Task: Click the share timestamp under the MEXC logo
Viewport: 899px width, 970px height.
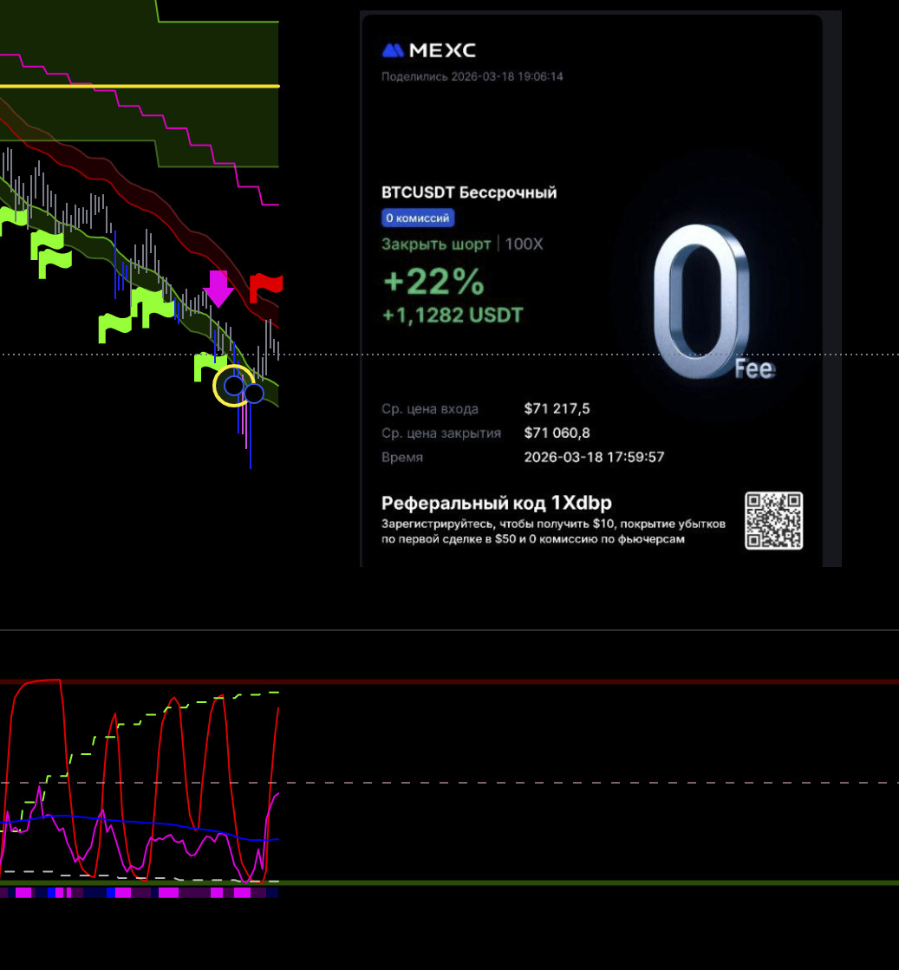Action: tap(472, 76)
